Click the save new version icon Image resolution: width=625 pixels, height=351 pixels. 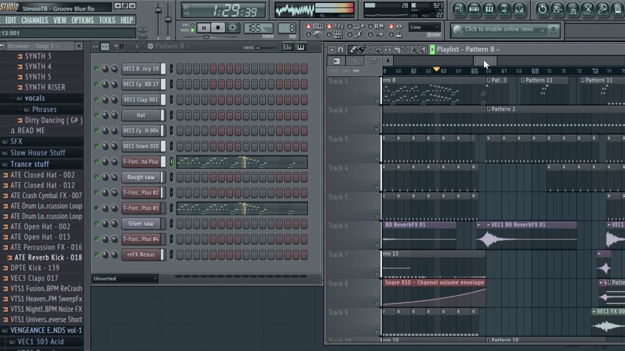tap(558, 9)
